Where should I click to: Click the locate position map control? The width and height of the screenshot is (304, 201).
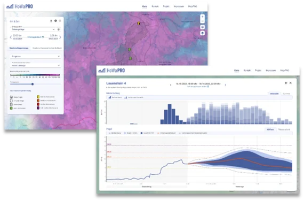click(x=203, y=27)
